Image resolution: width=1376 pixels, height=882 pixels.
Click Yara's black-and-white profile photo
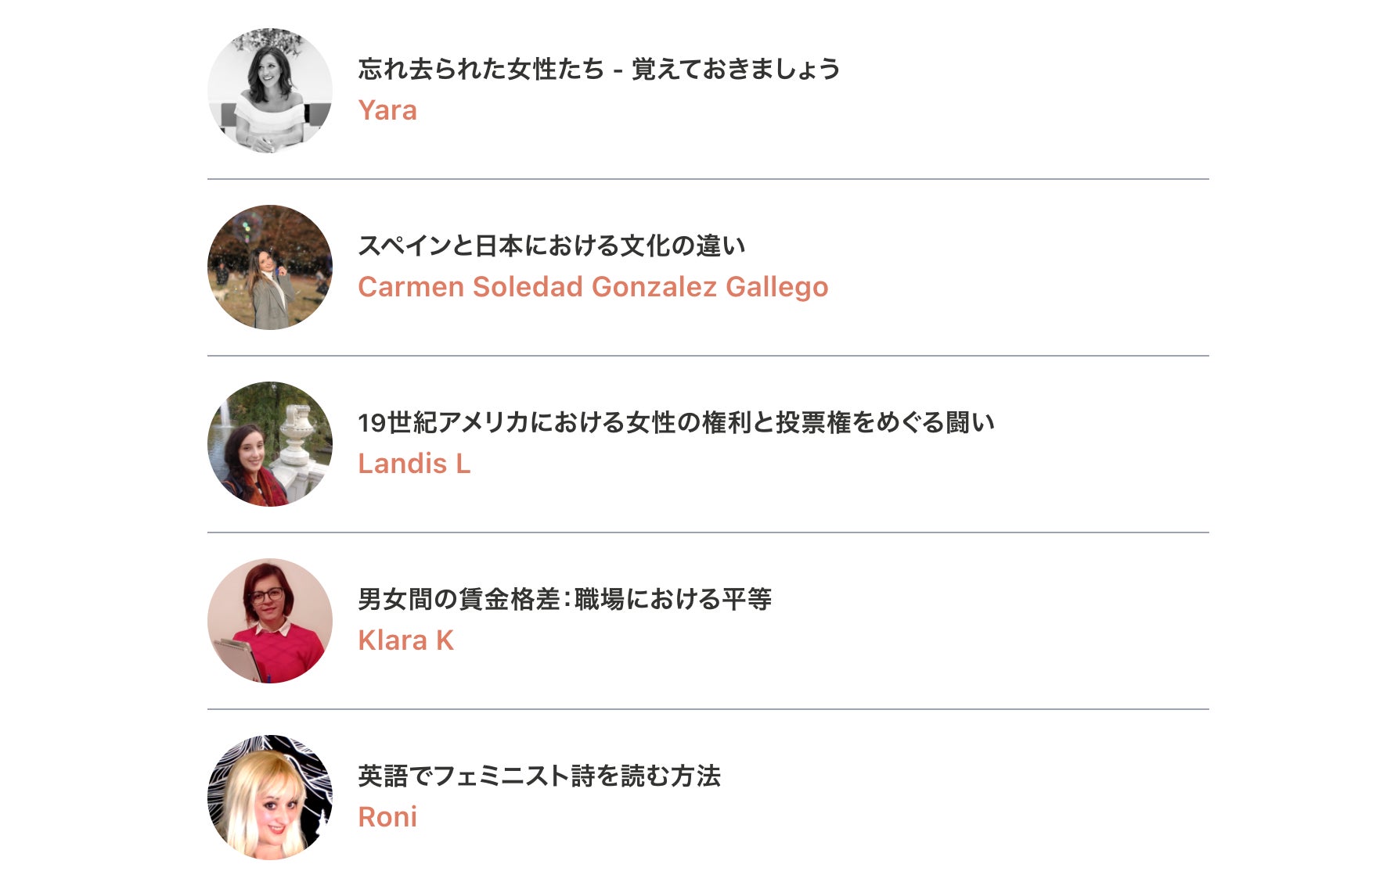click(x=270, y=91)
